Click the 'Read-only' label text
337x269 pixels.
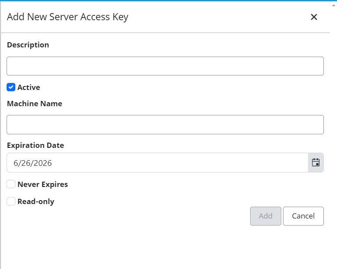(x=36, y=201)
